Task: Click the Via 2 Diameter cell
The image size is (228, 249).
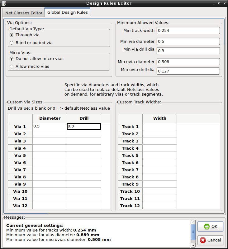Action: tap(50, 134)
